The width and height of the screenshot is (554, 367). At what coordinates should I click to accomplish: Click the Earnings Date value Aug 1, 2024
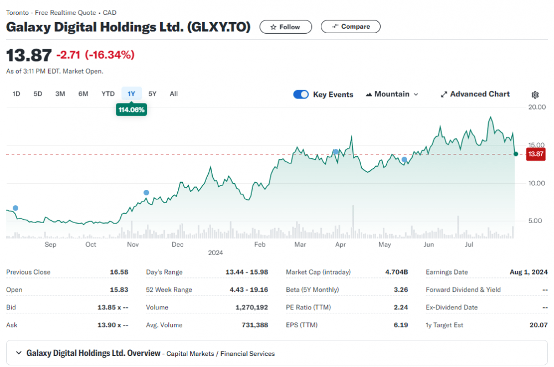pyautogui.click(x=529, y=272)
